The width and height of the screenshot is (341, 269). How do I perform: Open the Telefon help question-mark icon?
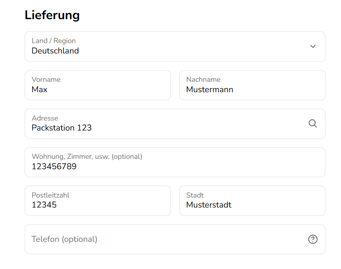coord(313,239)
